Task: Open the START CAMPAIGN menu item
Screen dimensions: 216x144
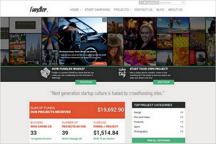Action: pos(97,10)
